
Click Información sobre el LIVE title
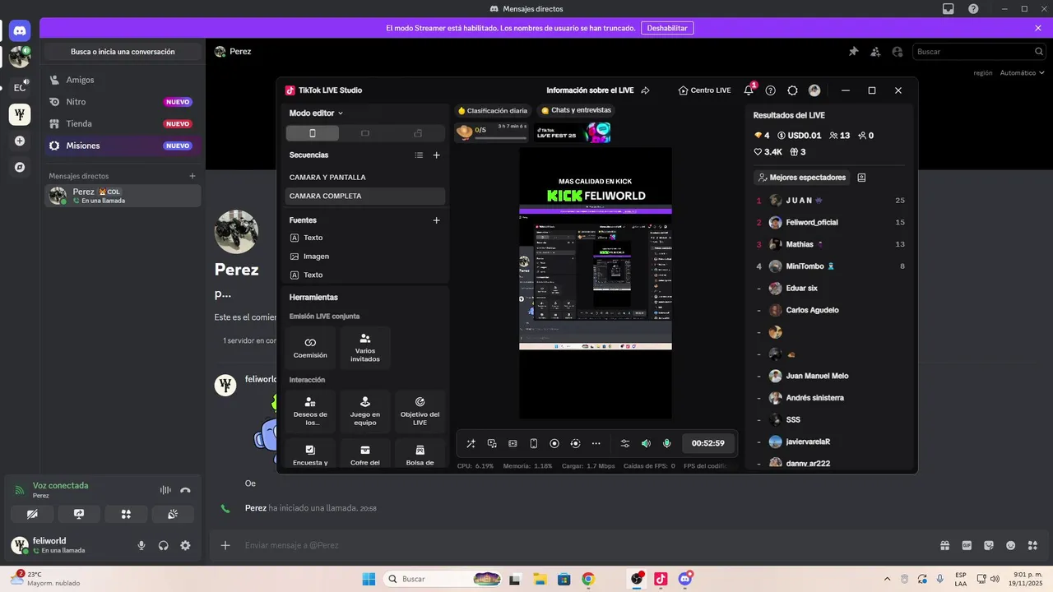pyautogui.click(x=590, y=90)
